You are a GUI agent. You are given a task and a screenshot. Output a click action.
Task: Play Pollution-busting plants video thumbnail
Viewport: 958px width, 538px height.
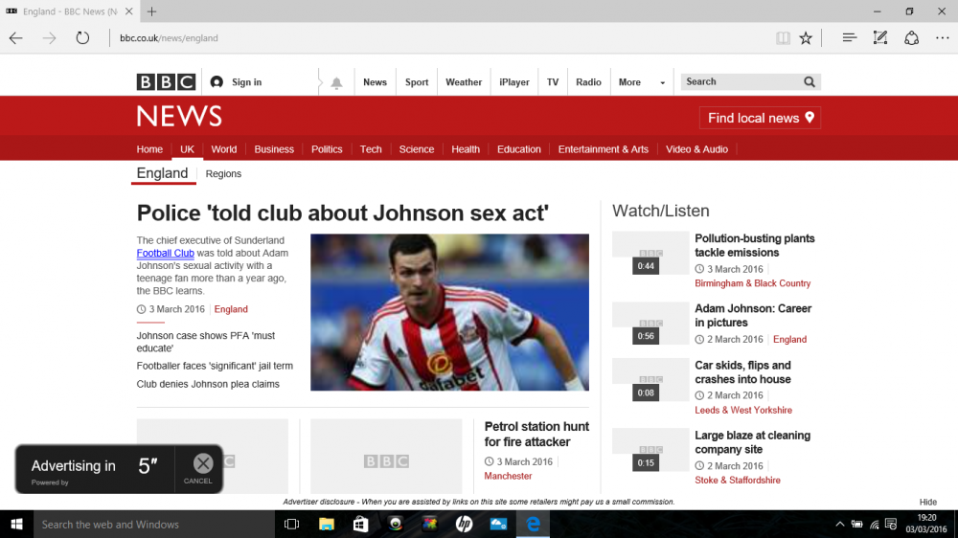coord(650,253)
